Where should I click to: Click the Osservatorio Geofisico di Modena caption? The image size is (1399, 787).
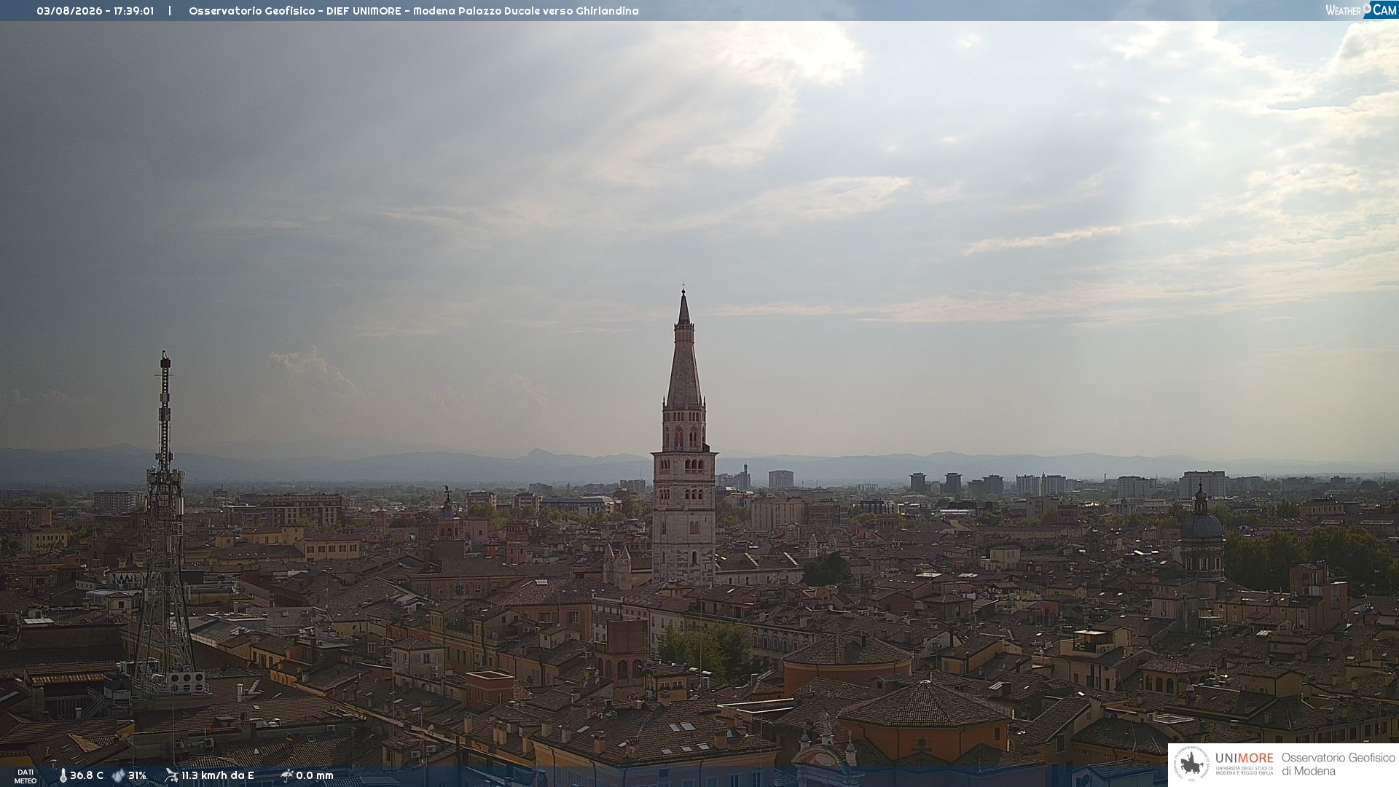point(1339,764)
